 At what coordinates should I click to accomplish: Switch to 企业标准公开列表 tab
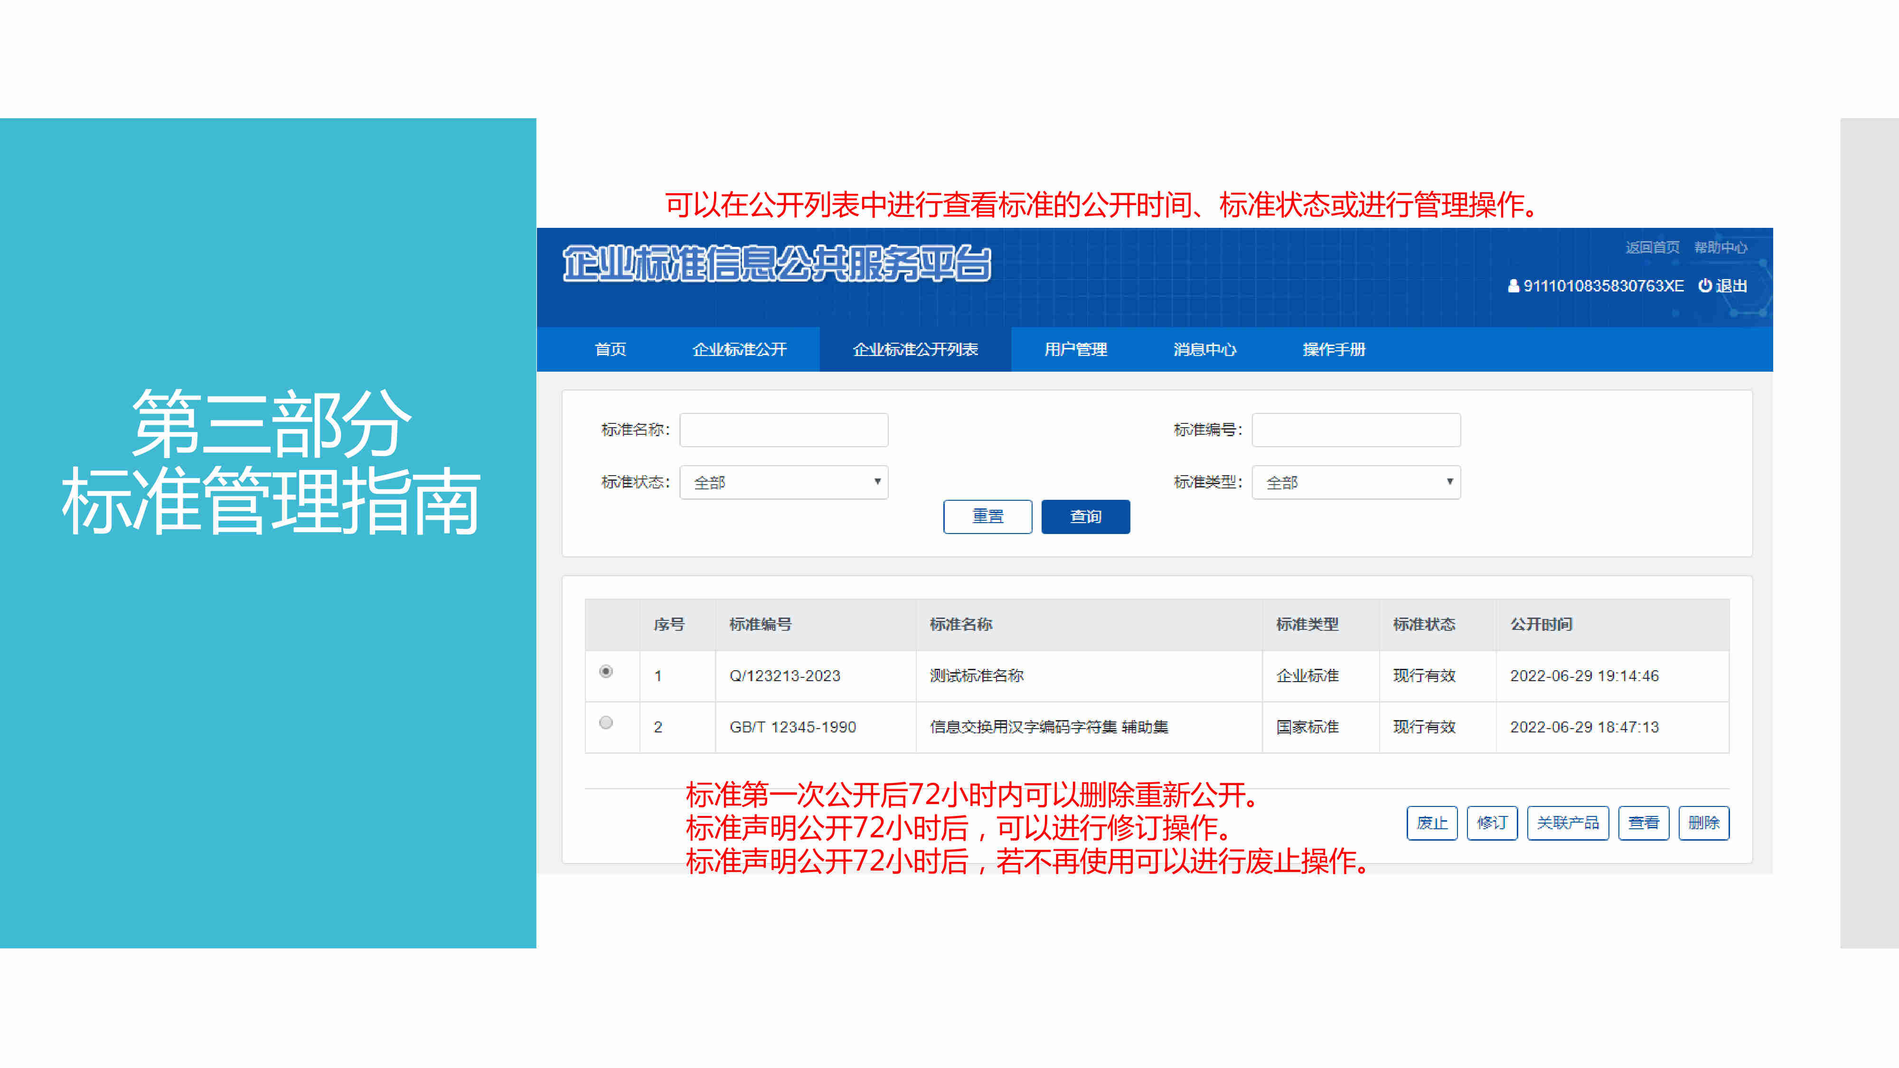tap(915, 349)
